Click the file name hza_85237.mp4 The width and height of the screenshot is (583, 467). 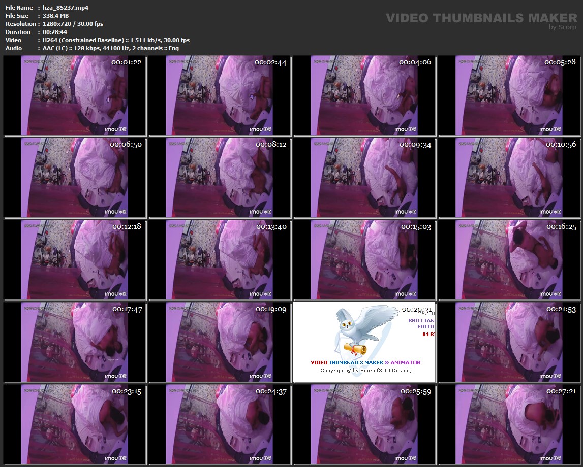pyautogui.click(x=66, y=8)
